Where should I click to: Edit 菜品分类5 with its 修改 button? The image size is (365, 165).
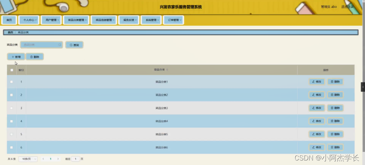317,134
